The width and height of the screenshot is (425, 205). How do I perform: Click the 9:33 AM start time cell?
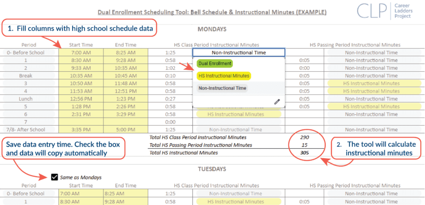click(x=81, y=68)
